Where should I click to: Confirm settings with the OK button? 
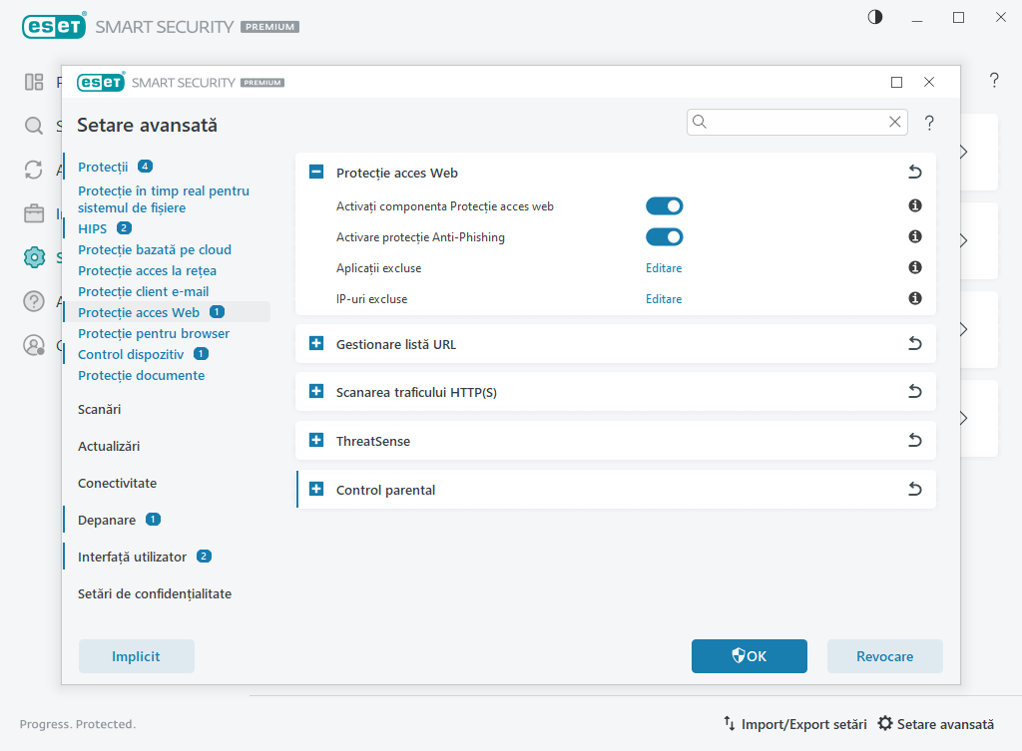coord(750,655)
